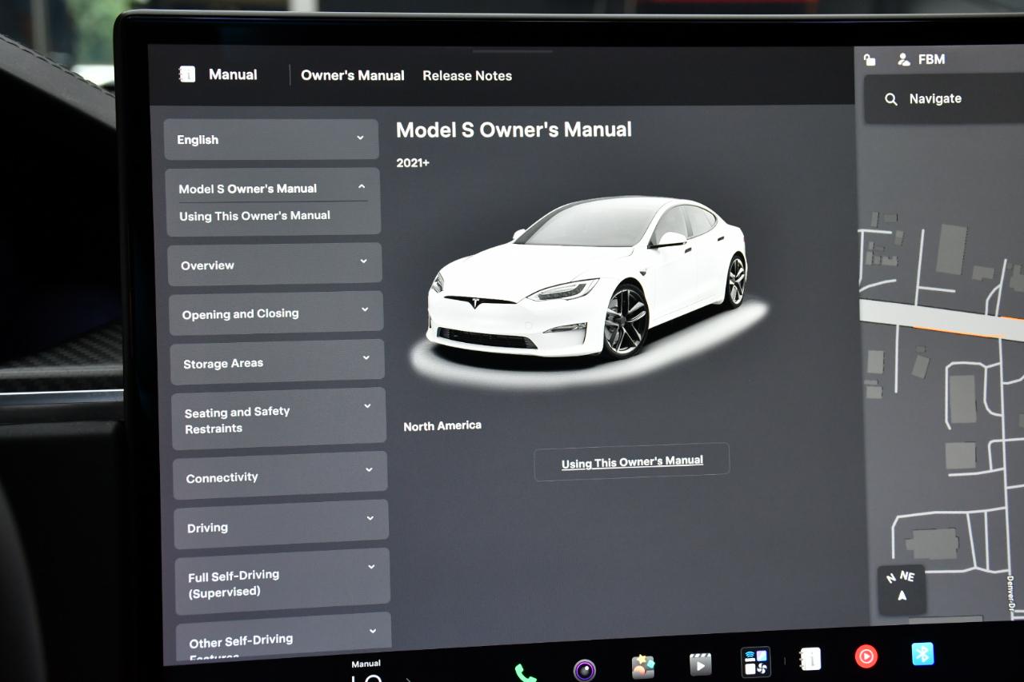The width and height of the screenshot is (1024, 682).
Task: Click the Using This Owner's Manual link button
Action: pyautogui.click(x=632, y=462)
